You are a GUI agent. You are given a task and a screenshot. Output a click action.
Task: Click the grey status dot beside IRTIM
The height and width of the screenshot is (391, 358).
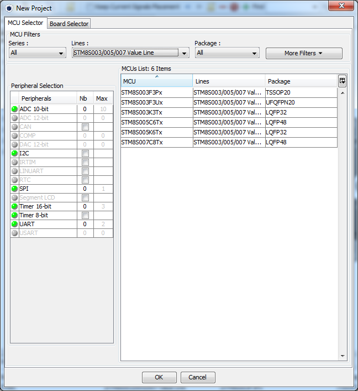pos(15,162)
